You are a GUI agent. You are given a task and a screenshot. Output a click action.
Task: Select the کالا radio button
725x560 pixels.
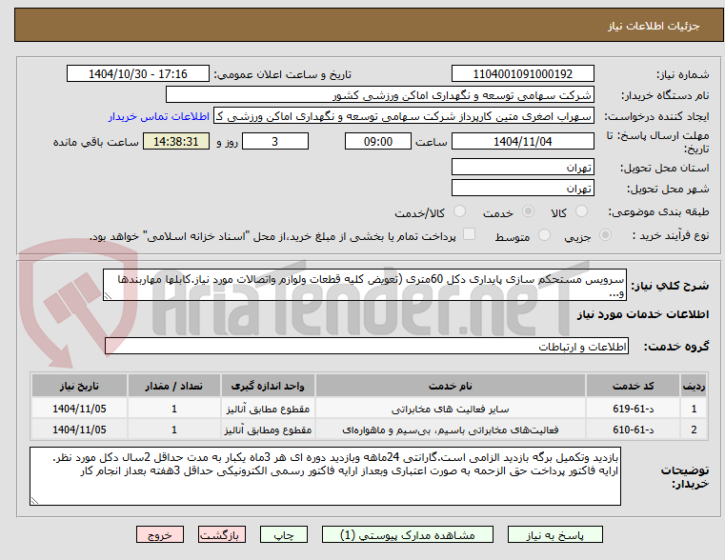click(x=581, y=211)
